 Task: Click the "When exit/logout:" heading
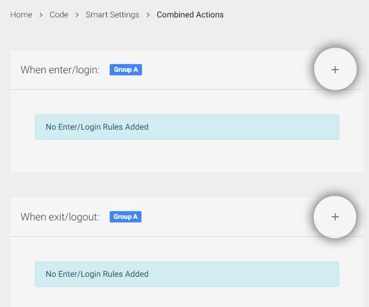[60, 217]
